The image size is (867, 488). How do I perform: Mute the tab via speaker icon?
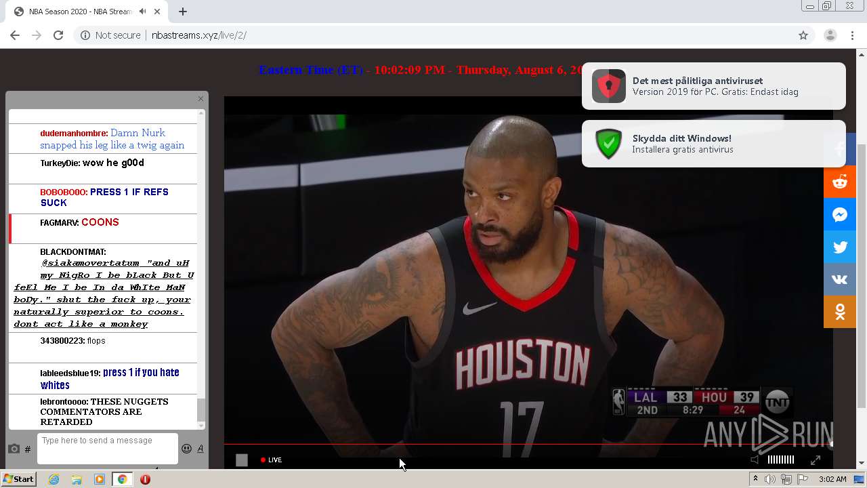point(142,12)
